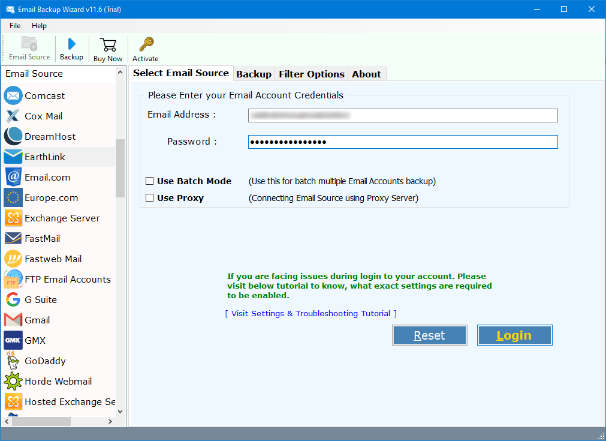Open the File menu
The image size is (606, 441).
15,26
